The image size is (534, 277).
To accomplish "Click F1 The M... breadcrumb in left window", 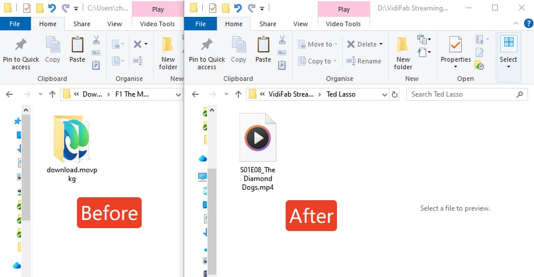I will tap(132, 94).
